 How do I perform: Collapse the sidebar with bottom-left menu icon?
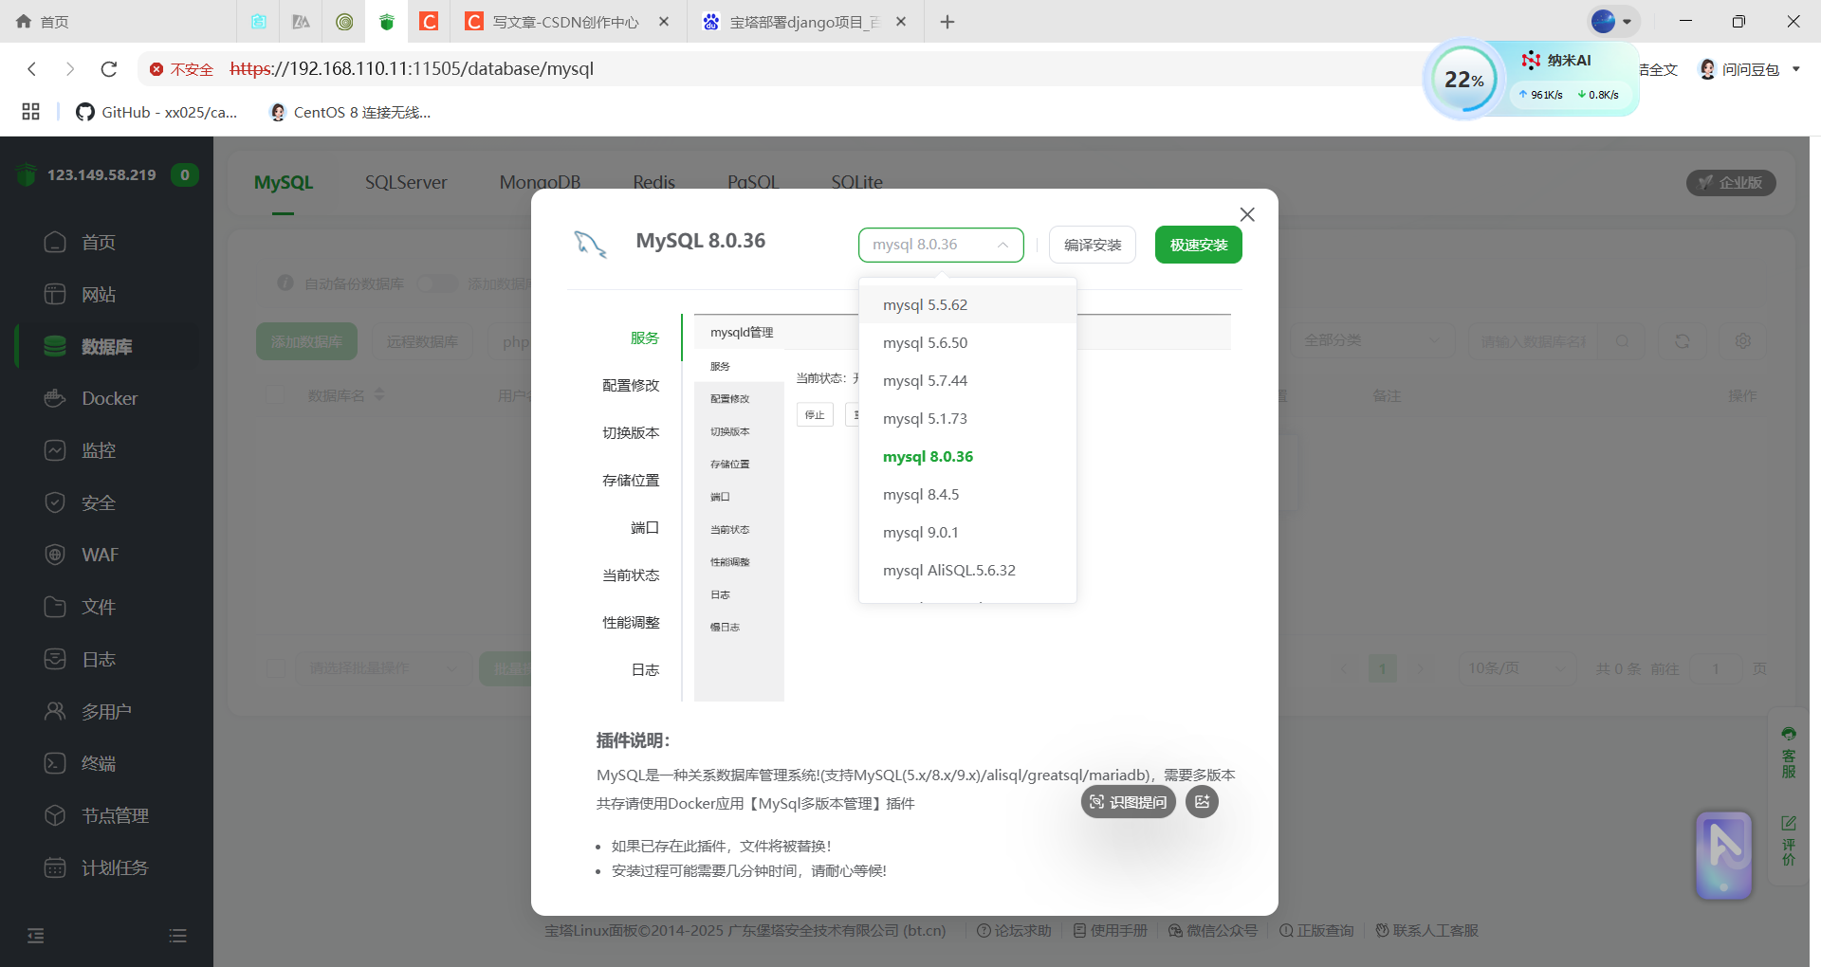click(x=36, y=936)
